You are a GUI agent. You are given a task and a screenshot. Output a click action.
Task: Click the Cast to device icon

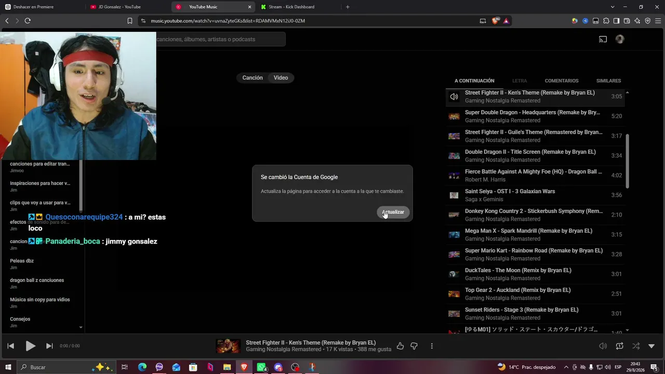603,39
